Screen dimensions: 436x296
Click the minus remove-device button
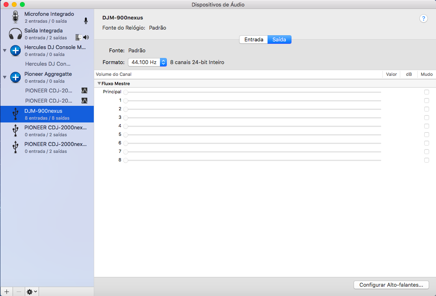(x=19, y=292)
